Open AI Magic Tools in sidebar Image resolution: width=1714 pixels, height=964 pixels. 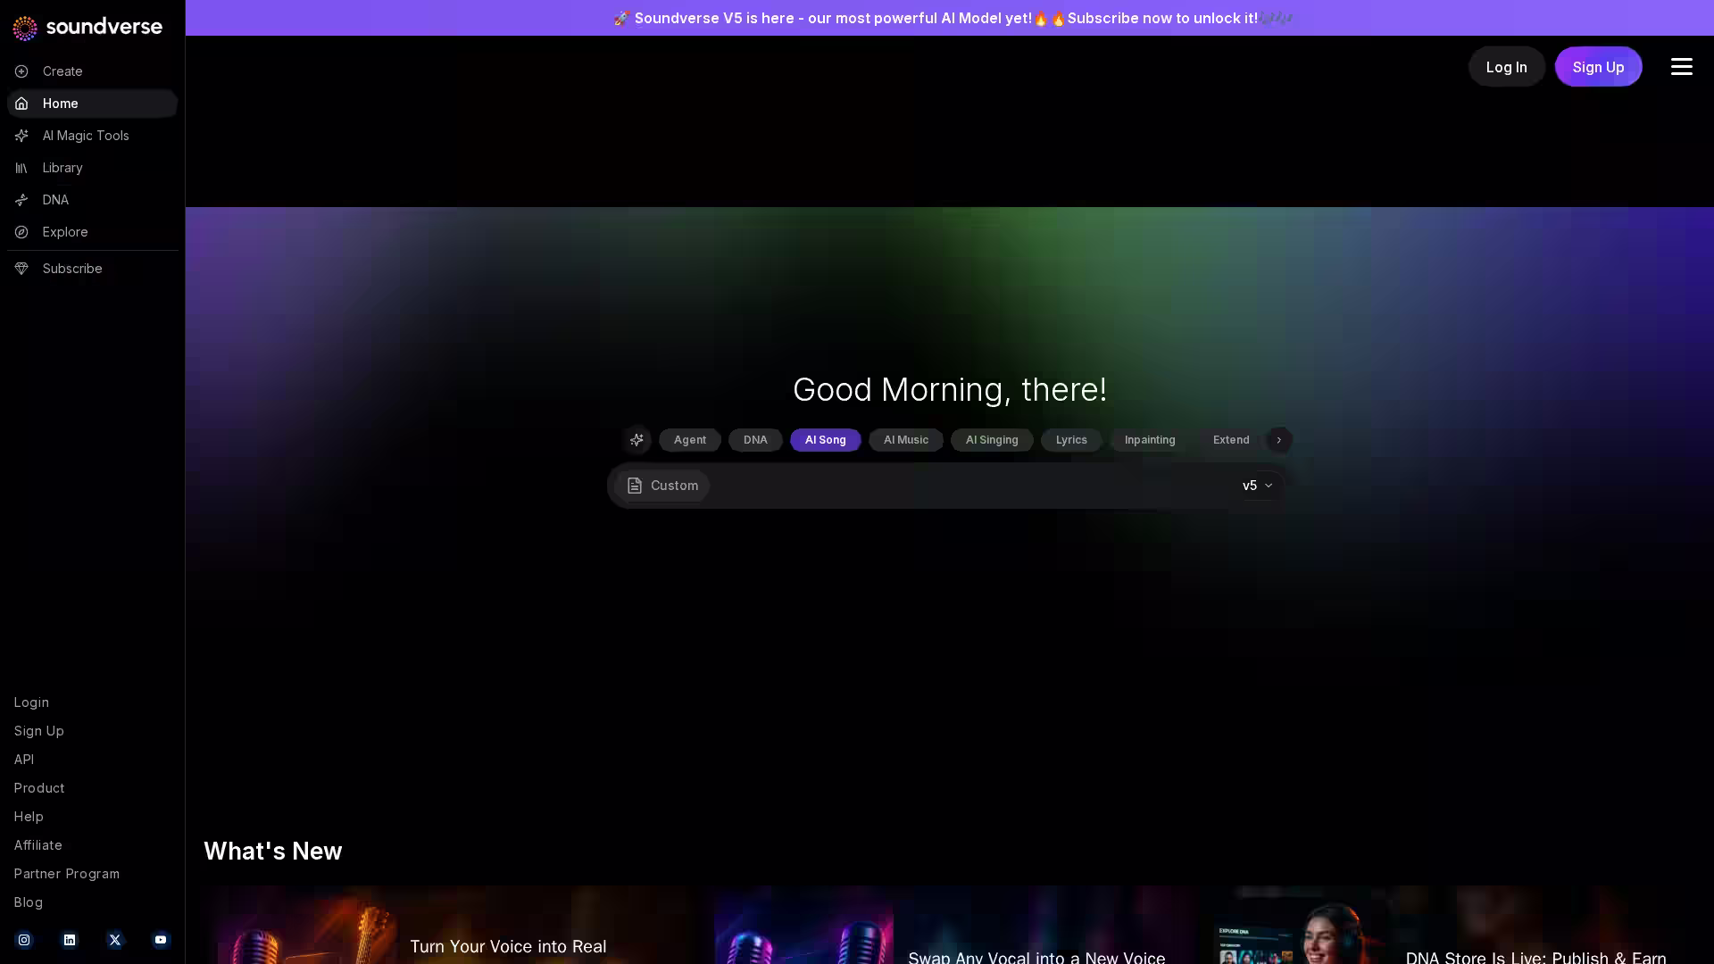pos(86,136)
